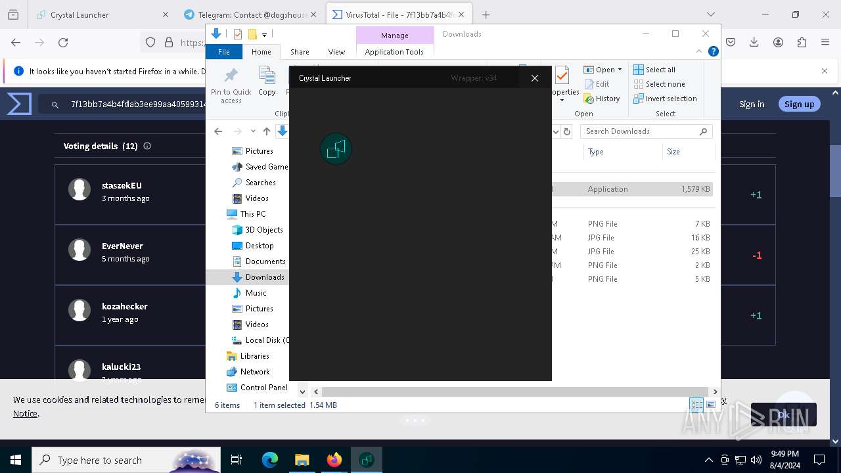Reload the Firefox page

coord(63,43)
